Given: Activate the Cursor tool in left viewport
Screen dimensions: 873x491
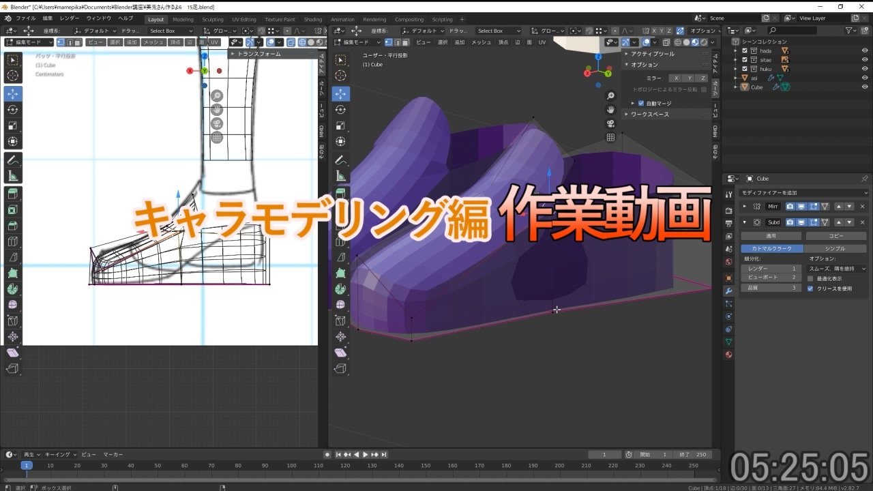Looking at the screenshot, I should click(x=13, y=76).
